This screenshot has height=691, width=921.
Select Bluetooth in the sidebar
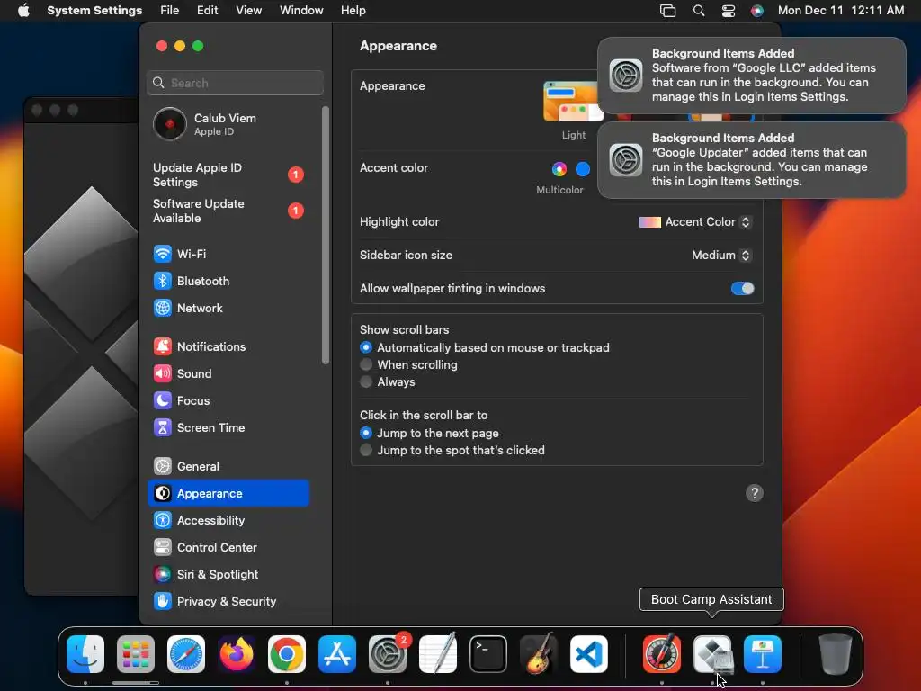[x=228, y=281]
